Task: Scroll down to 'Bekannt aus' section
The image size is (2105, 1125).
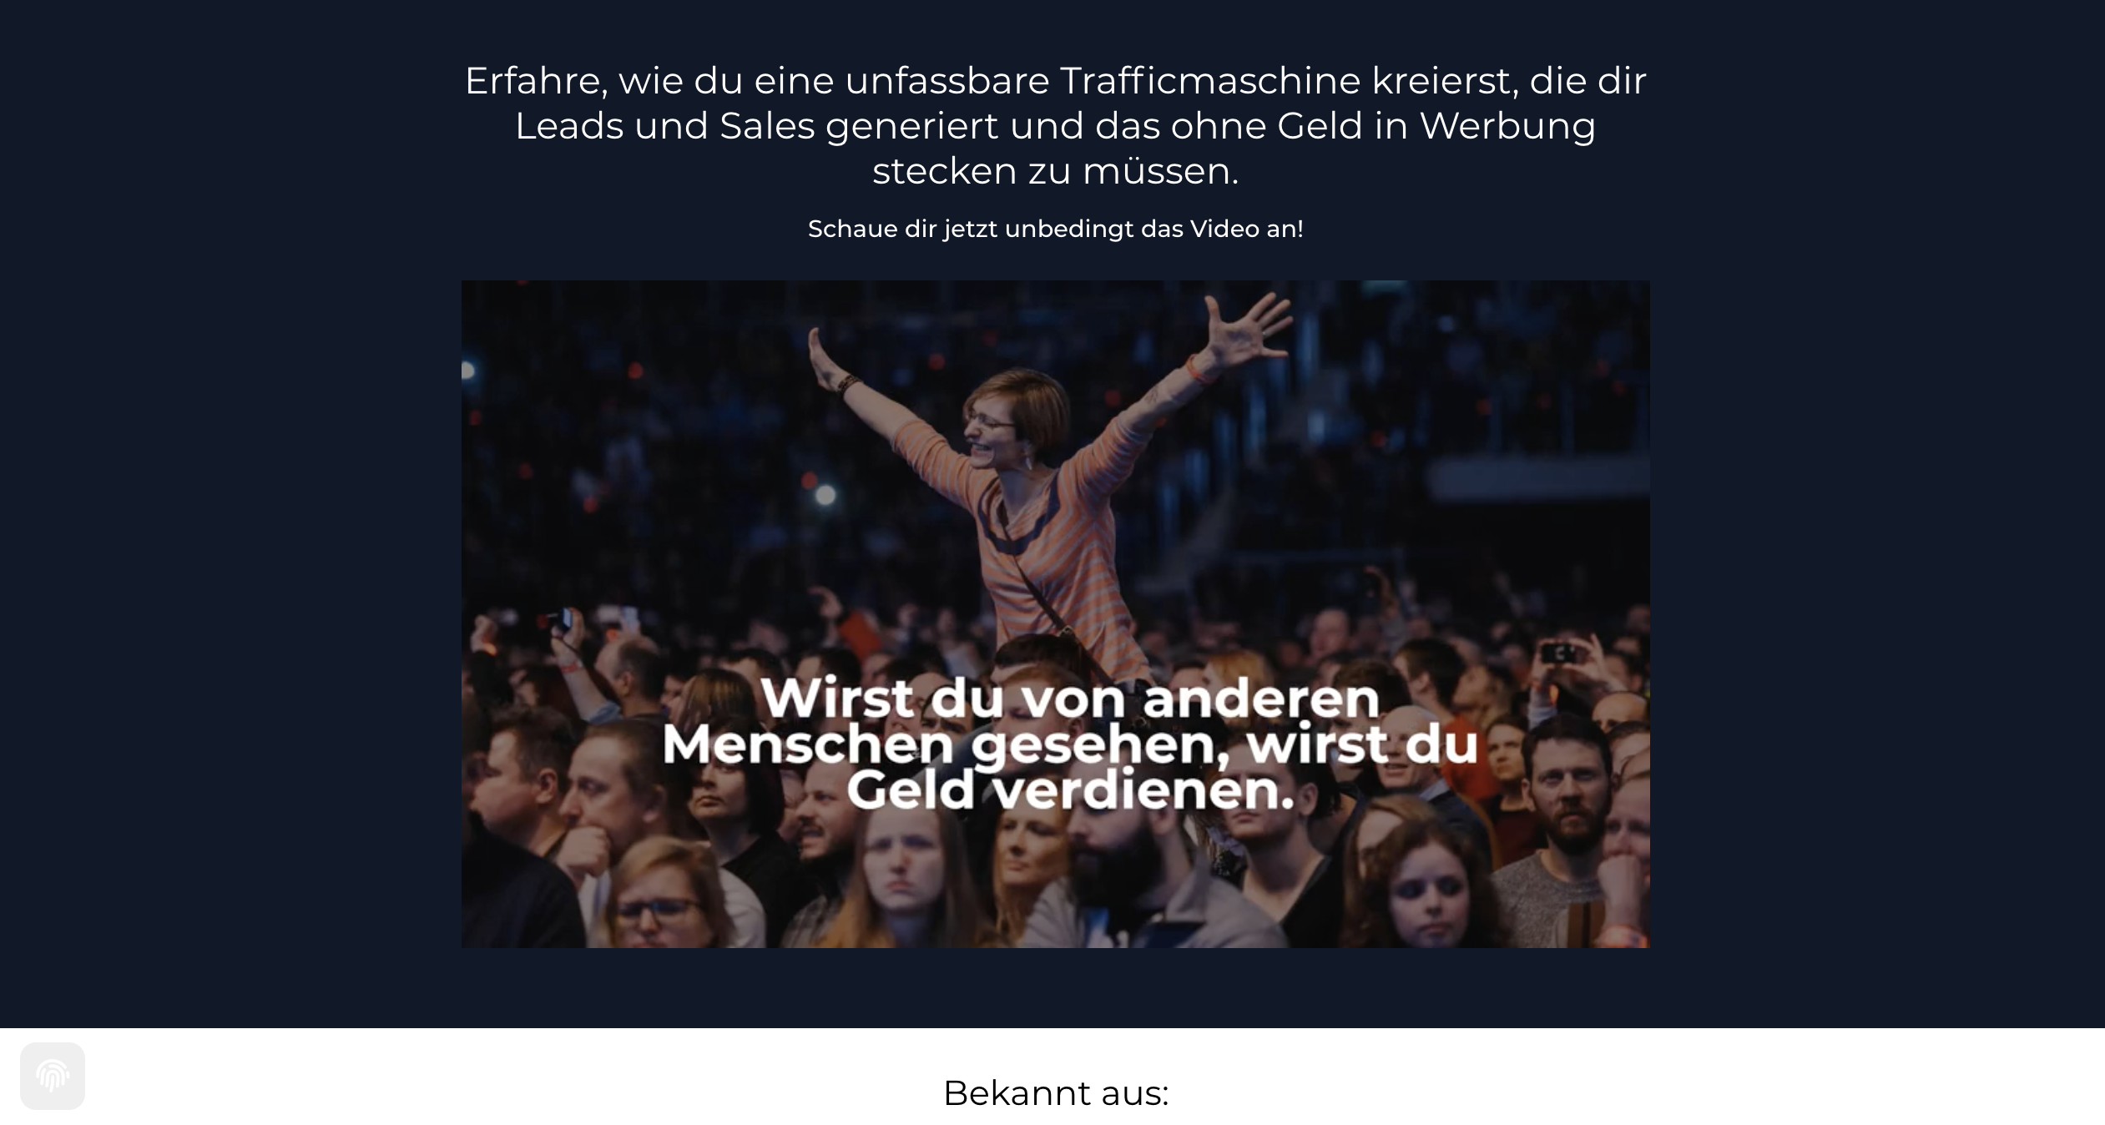Action: 1052,1093
